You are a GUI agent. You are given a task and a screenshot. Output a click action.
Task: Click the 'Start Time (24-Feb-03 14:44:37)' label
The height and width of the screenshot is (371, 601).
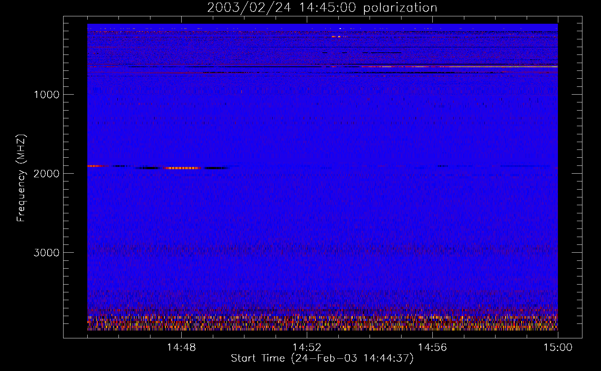click(x=322, y=358)
